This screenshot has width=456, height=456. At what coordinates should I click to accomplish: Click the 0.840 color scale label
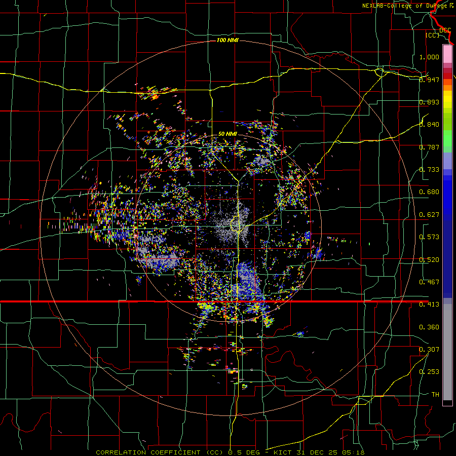[x=429, y=124]
